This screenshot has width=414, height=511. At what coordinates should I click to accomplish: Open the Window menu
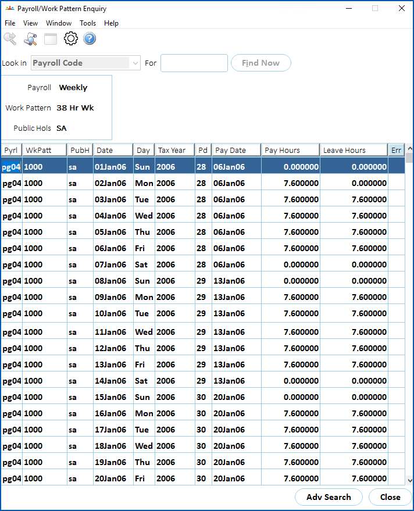pos(59,23)
